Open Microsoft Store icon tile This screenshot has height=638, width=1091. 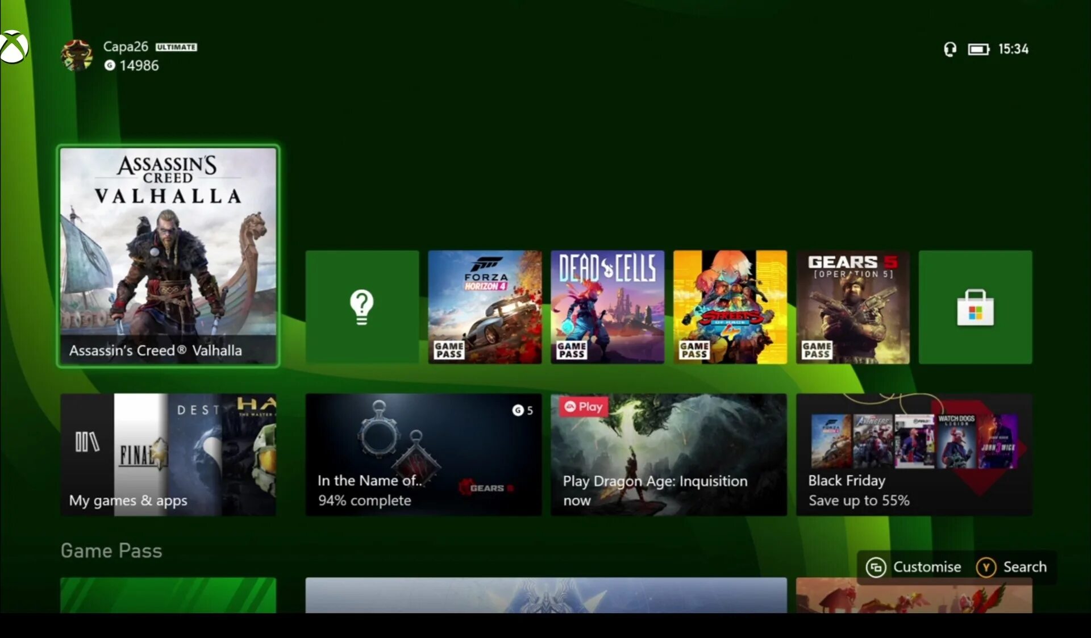[975, 307]
